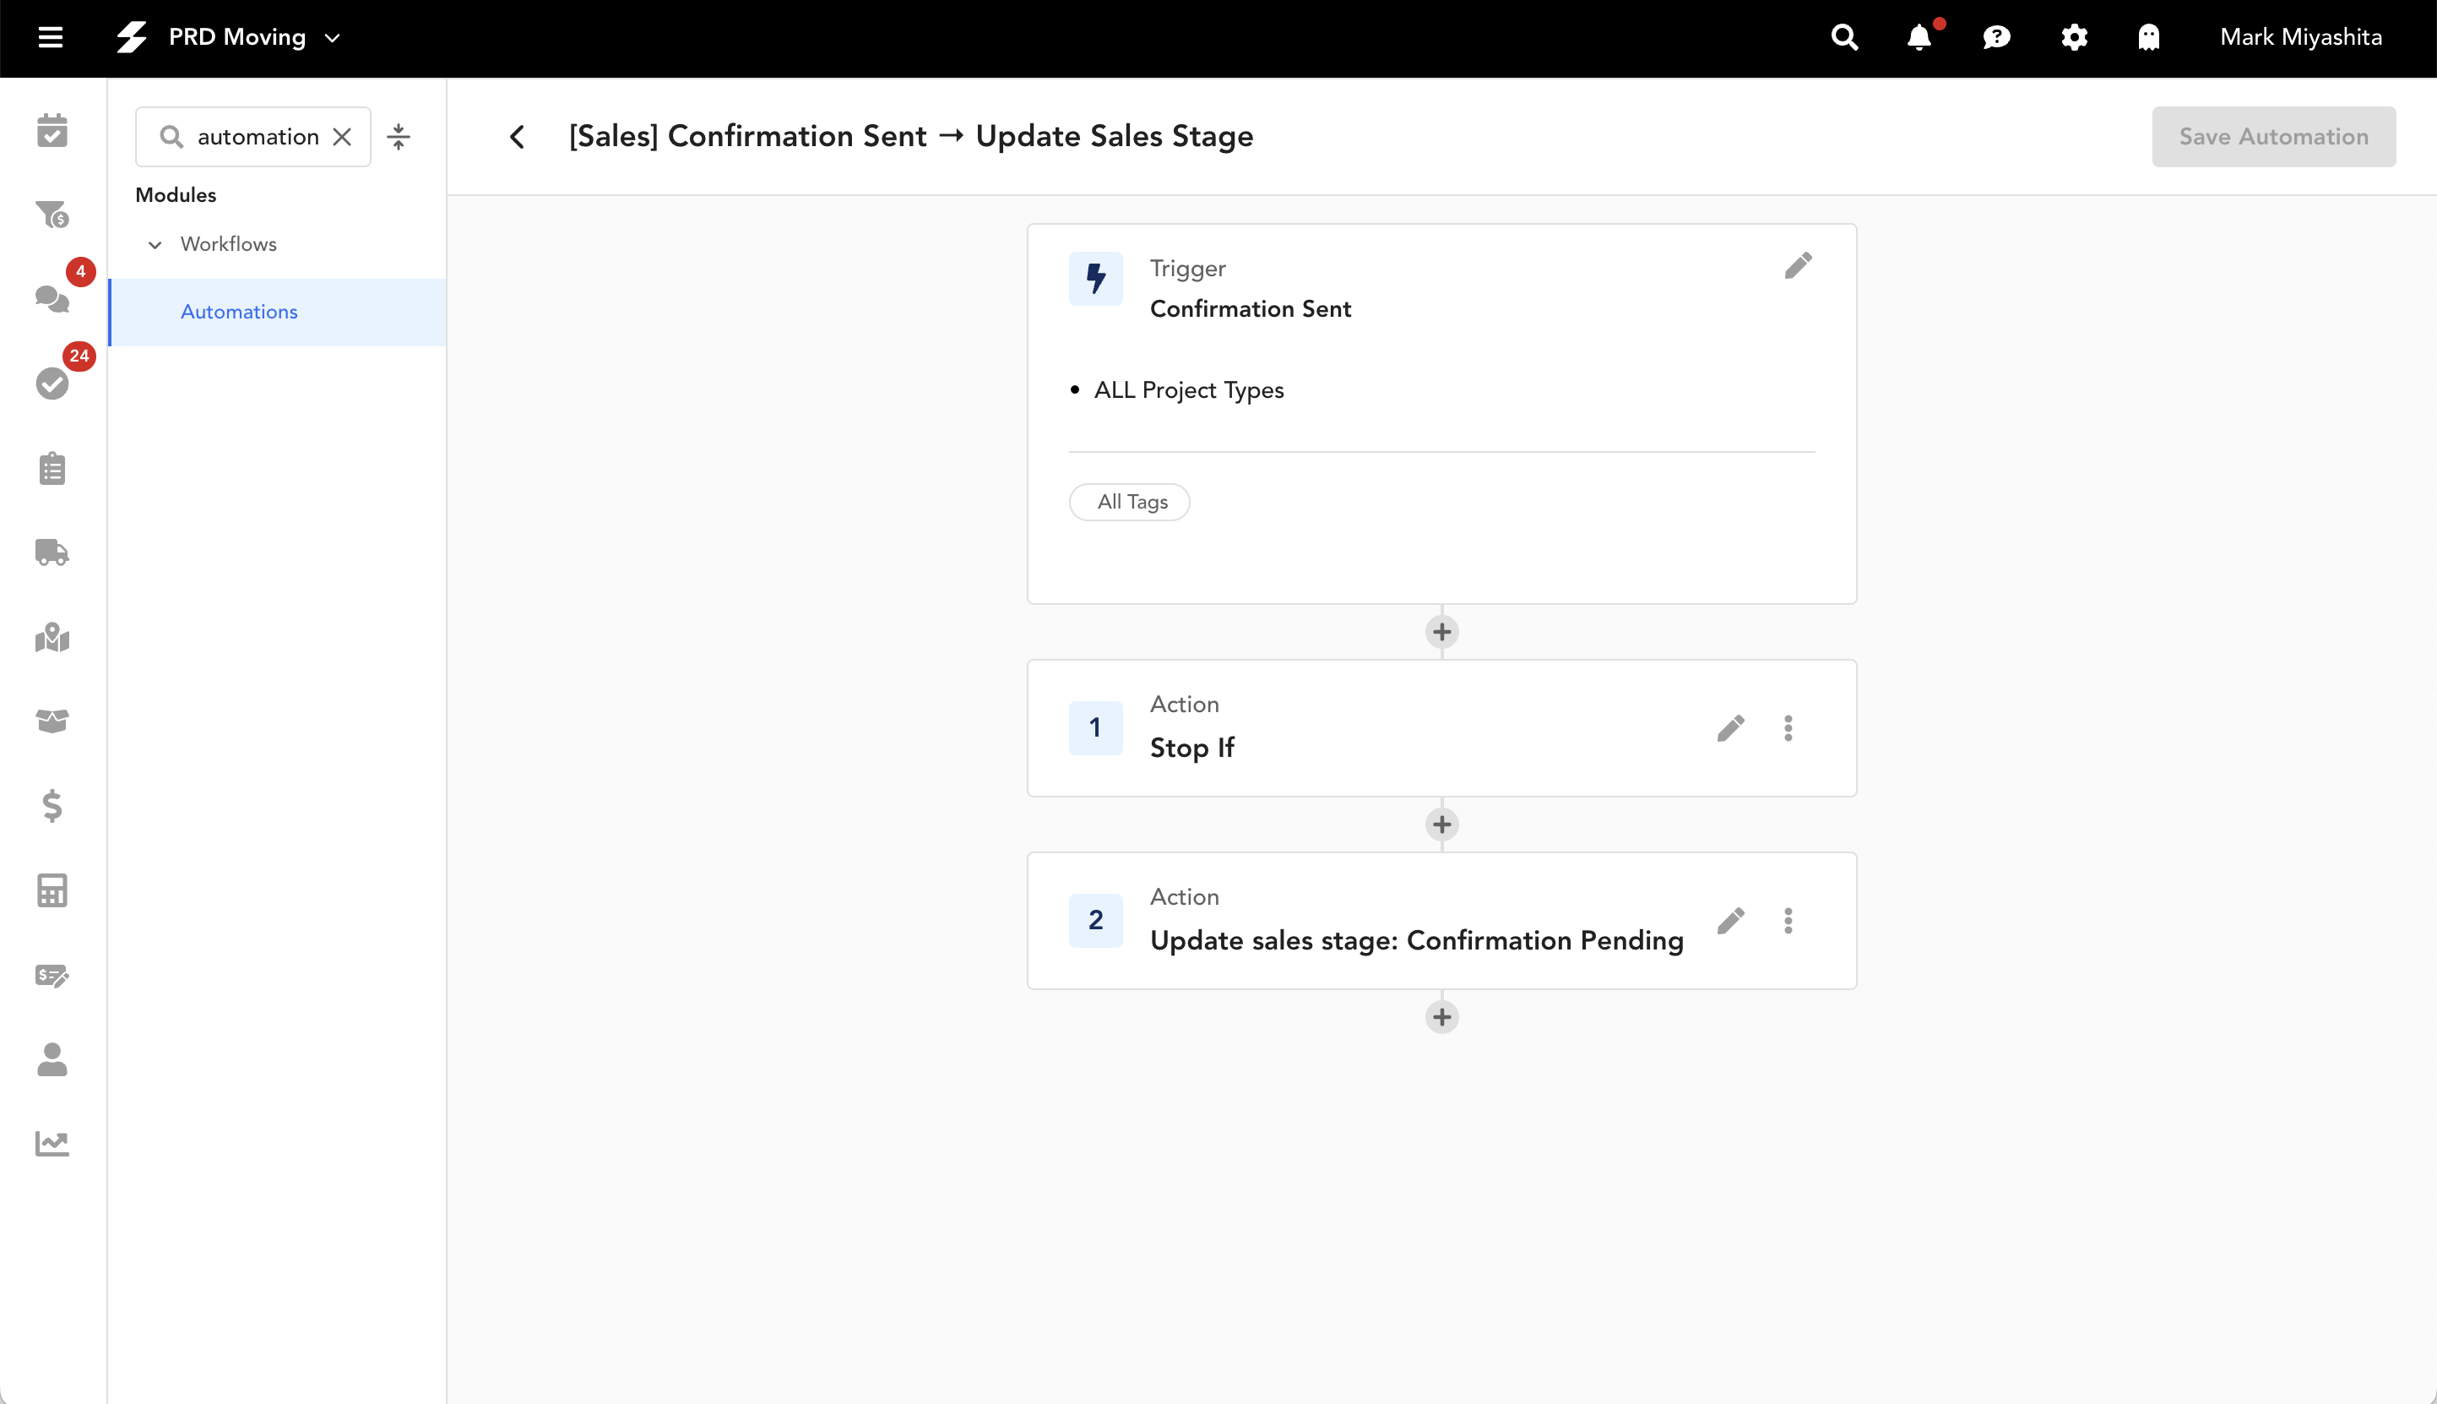Add step between trigger and Stop If
2437x1404 pixels.
pos(1441,633)
